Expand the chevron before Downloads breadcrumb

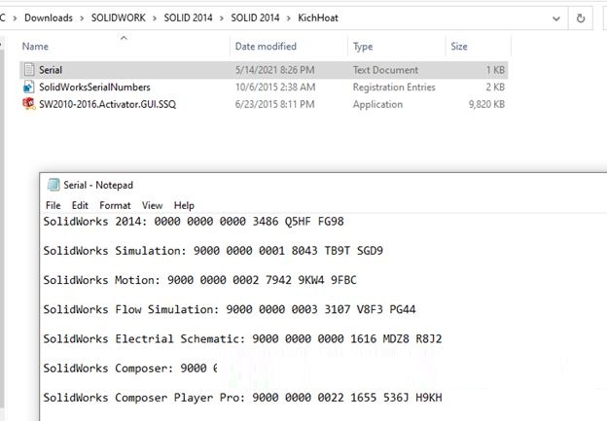pyautogui.click(x=15, y=18)
